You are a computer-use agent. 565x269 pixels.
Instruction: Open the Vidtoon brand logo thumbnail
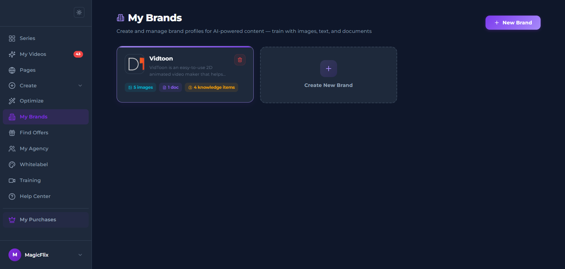(x=135, y=64)
